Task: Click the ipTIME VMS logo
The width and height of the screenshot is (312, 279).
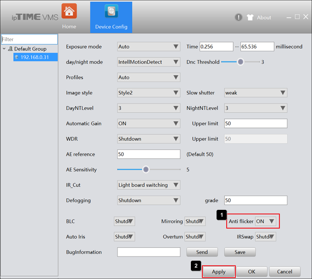Action: coord(35,17)
